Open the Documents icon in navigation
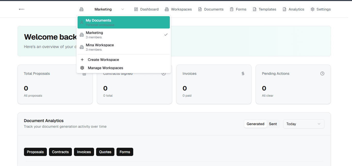The image size is (352, 166). (x=200, y=9)
